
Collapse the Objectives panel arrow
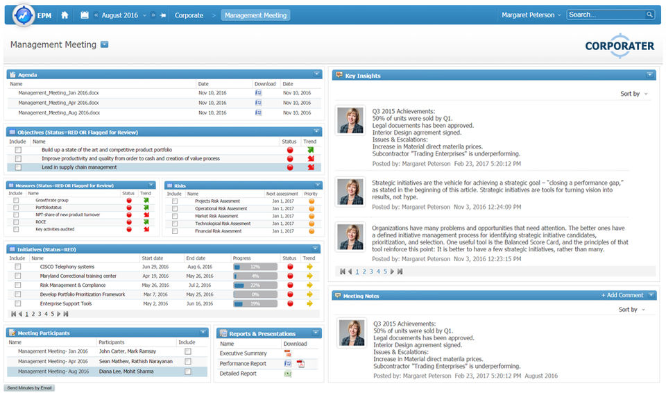coord(316,131)
